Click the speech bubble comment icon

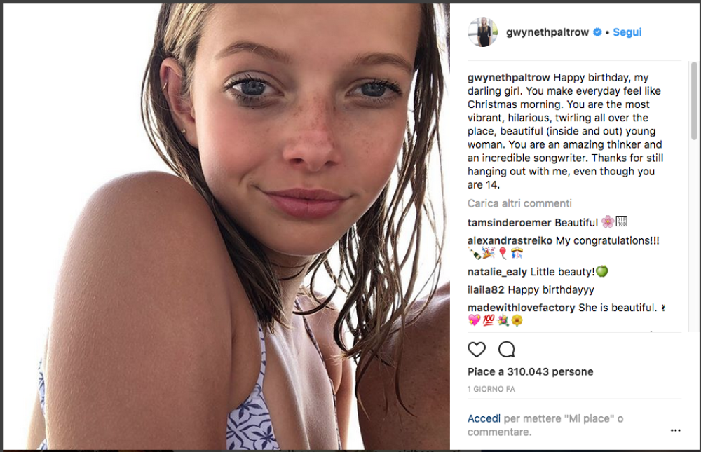coord(506,349)
